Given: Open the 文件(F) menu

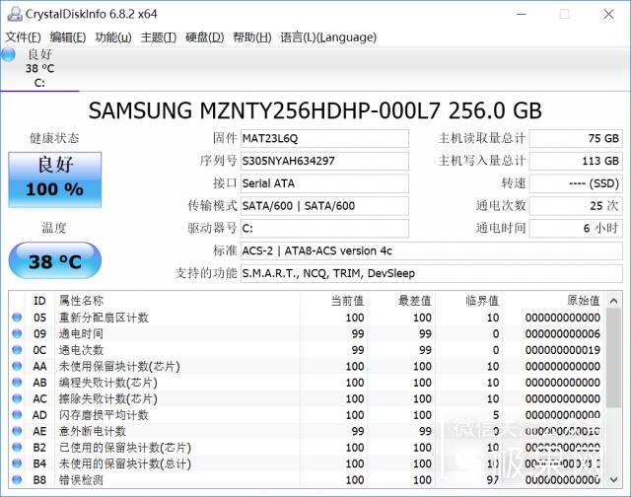Looking at the screenshot, I should pos(23,37).
